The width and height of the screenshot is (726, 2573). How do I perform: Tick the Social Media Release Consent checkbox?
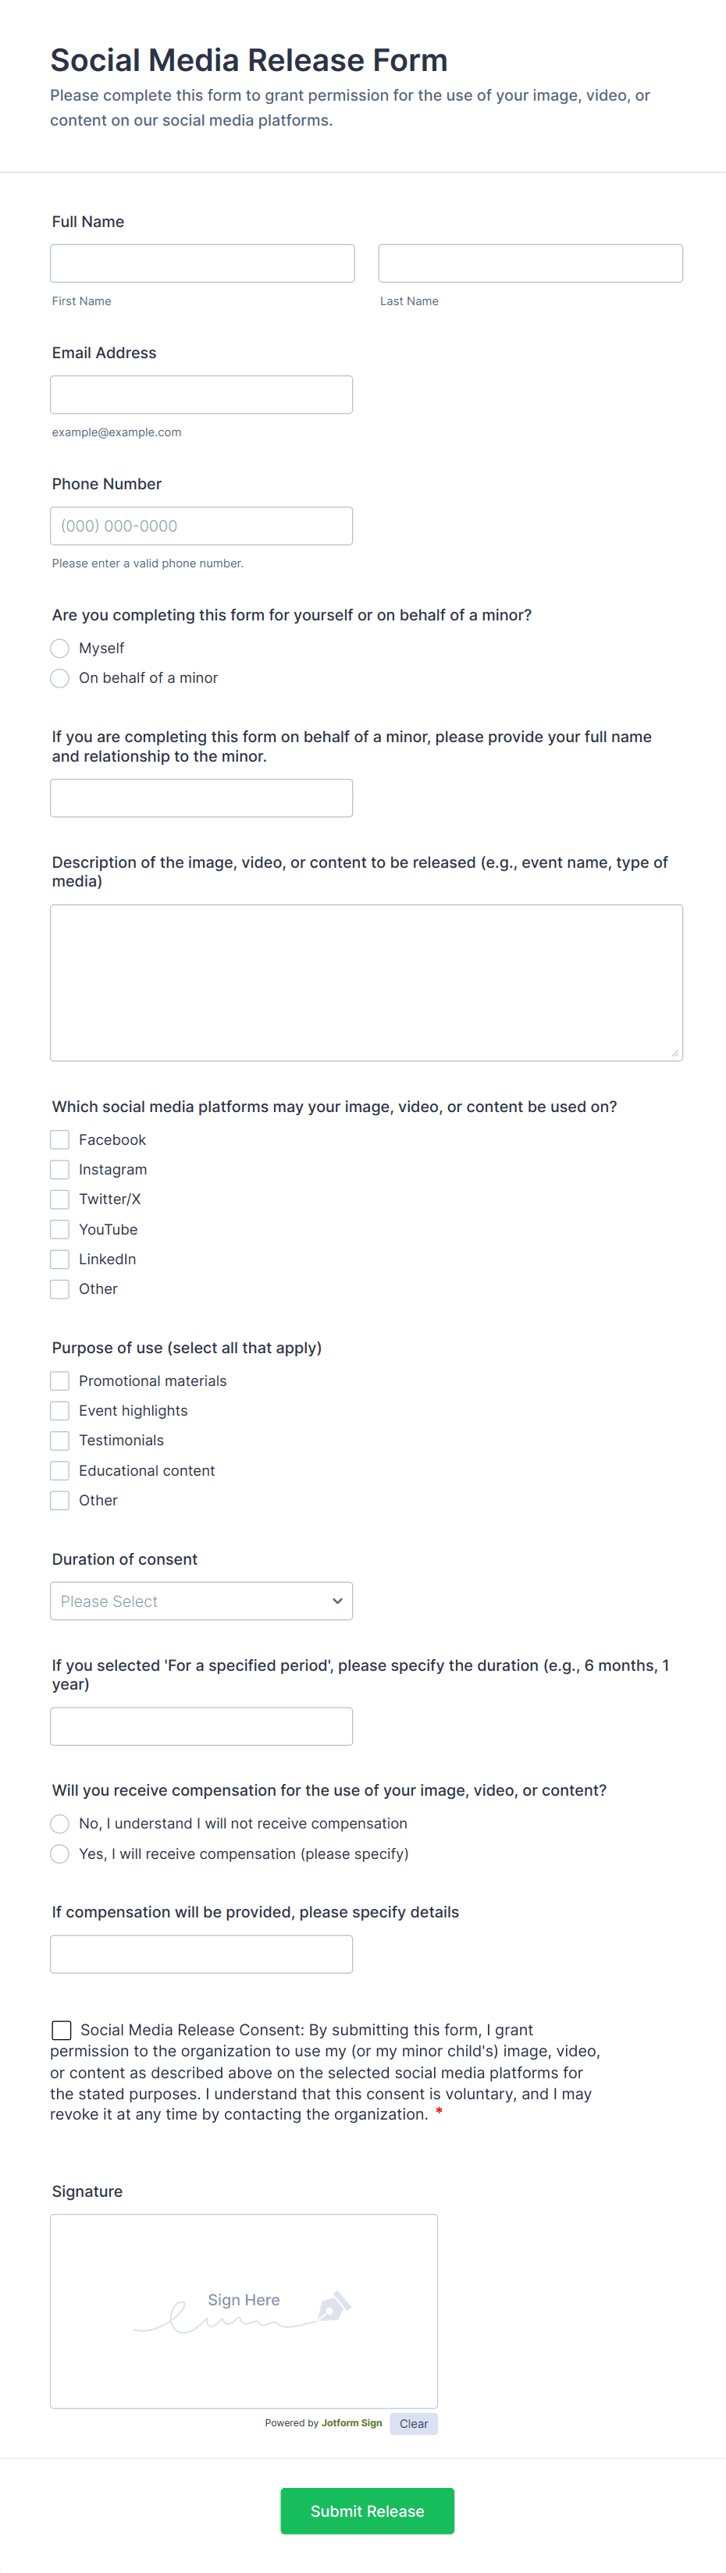[62, 2030]
